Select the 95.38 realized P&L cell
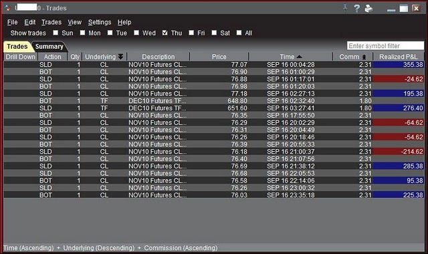This screenshot has height=254, width=428. [399, 180]
